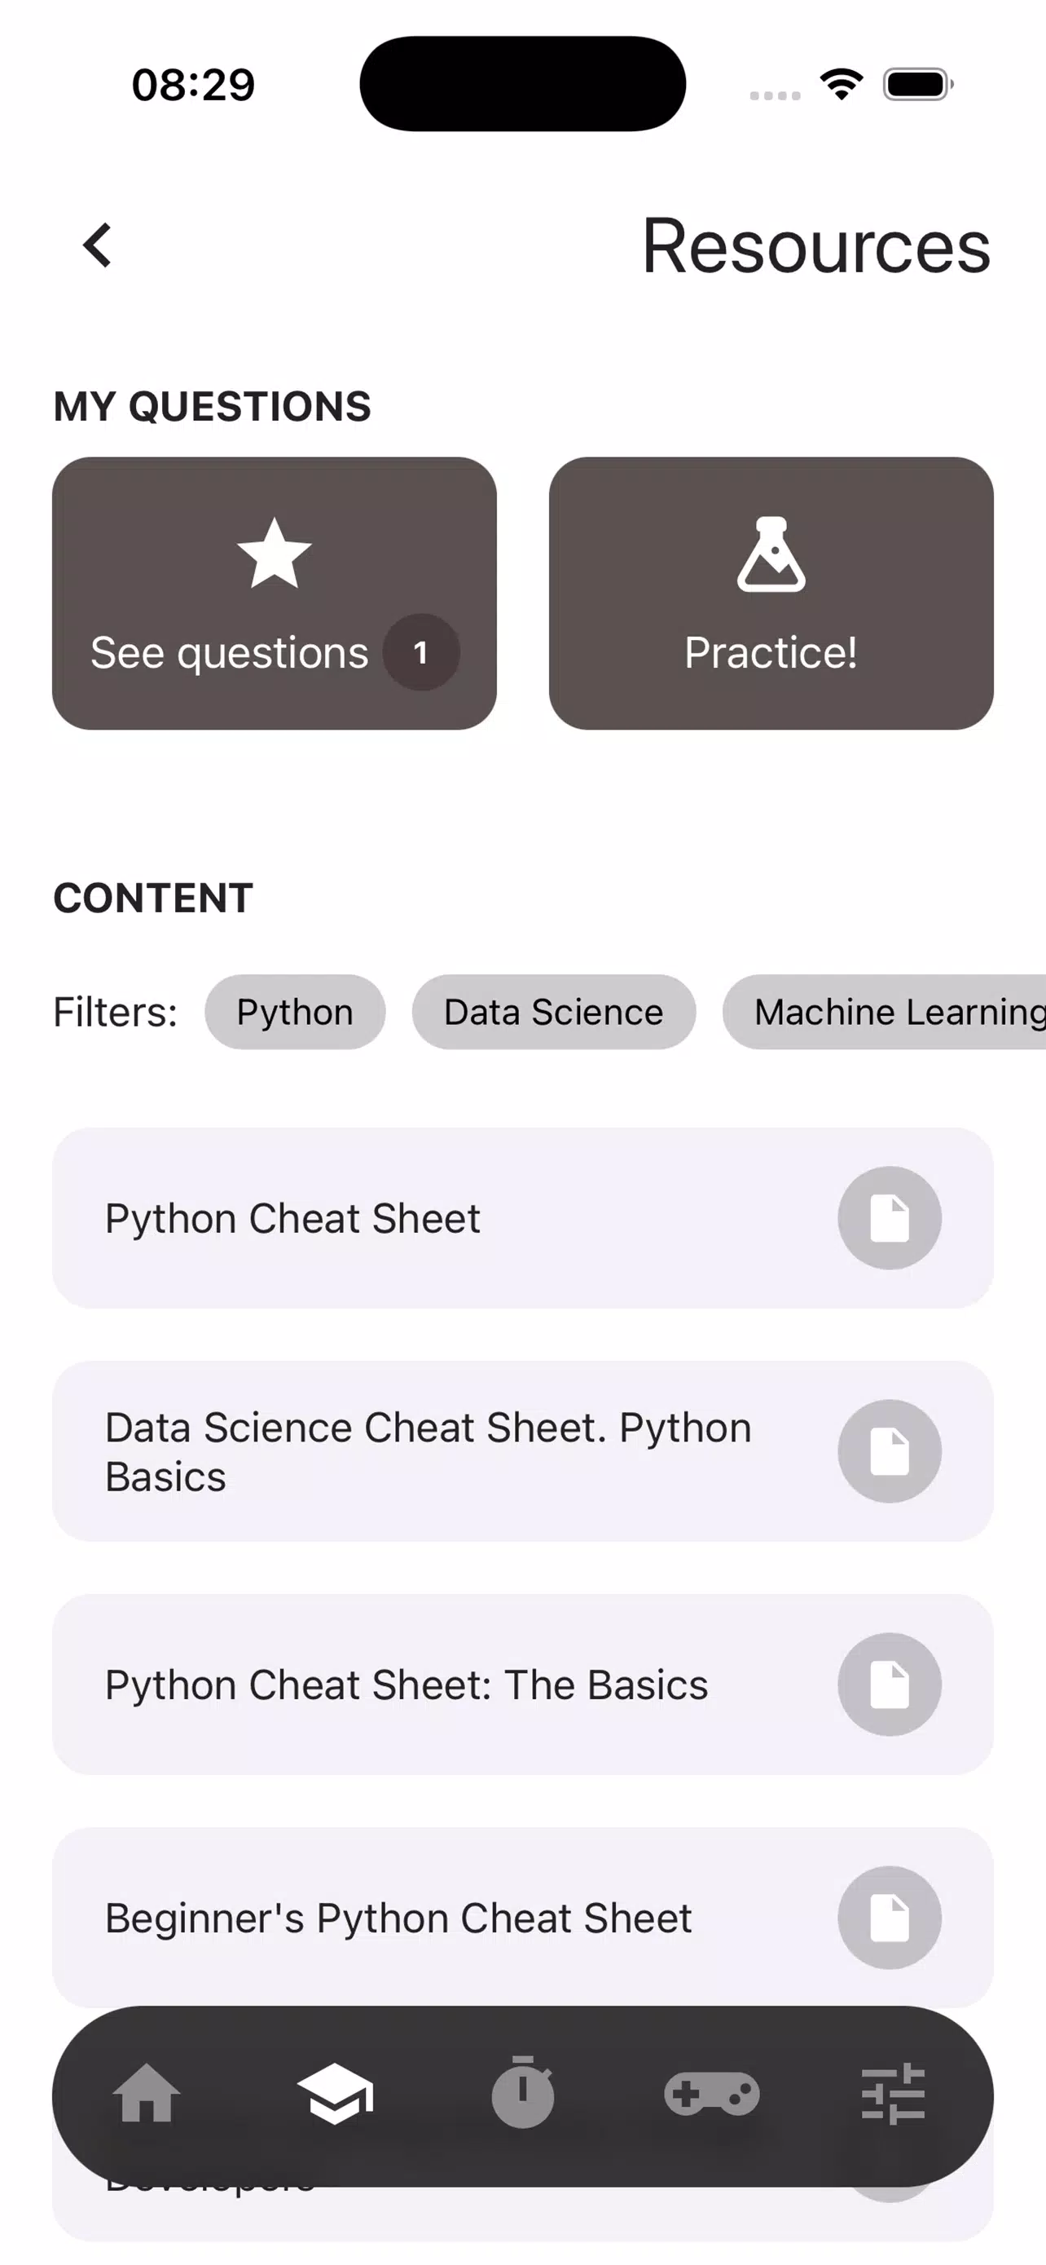Open Beginner's Python Cheat Sheet item
1046x2265 pixels.
pyautogui.click(x=522, y=1918)
